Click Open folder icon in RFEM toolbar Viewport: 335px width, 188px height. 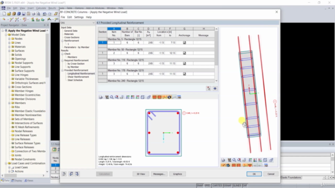[9, 14]
